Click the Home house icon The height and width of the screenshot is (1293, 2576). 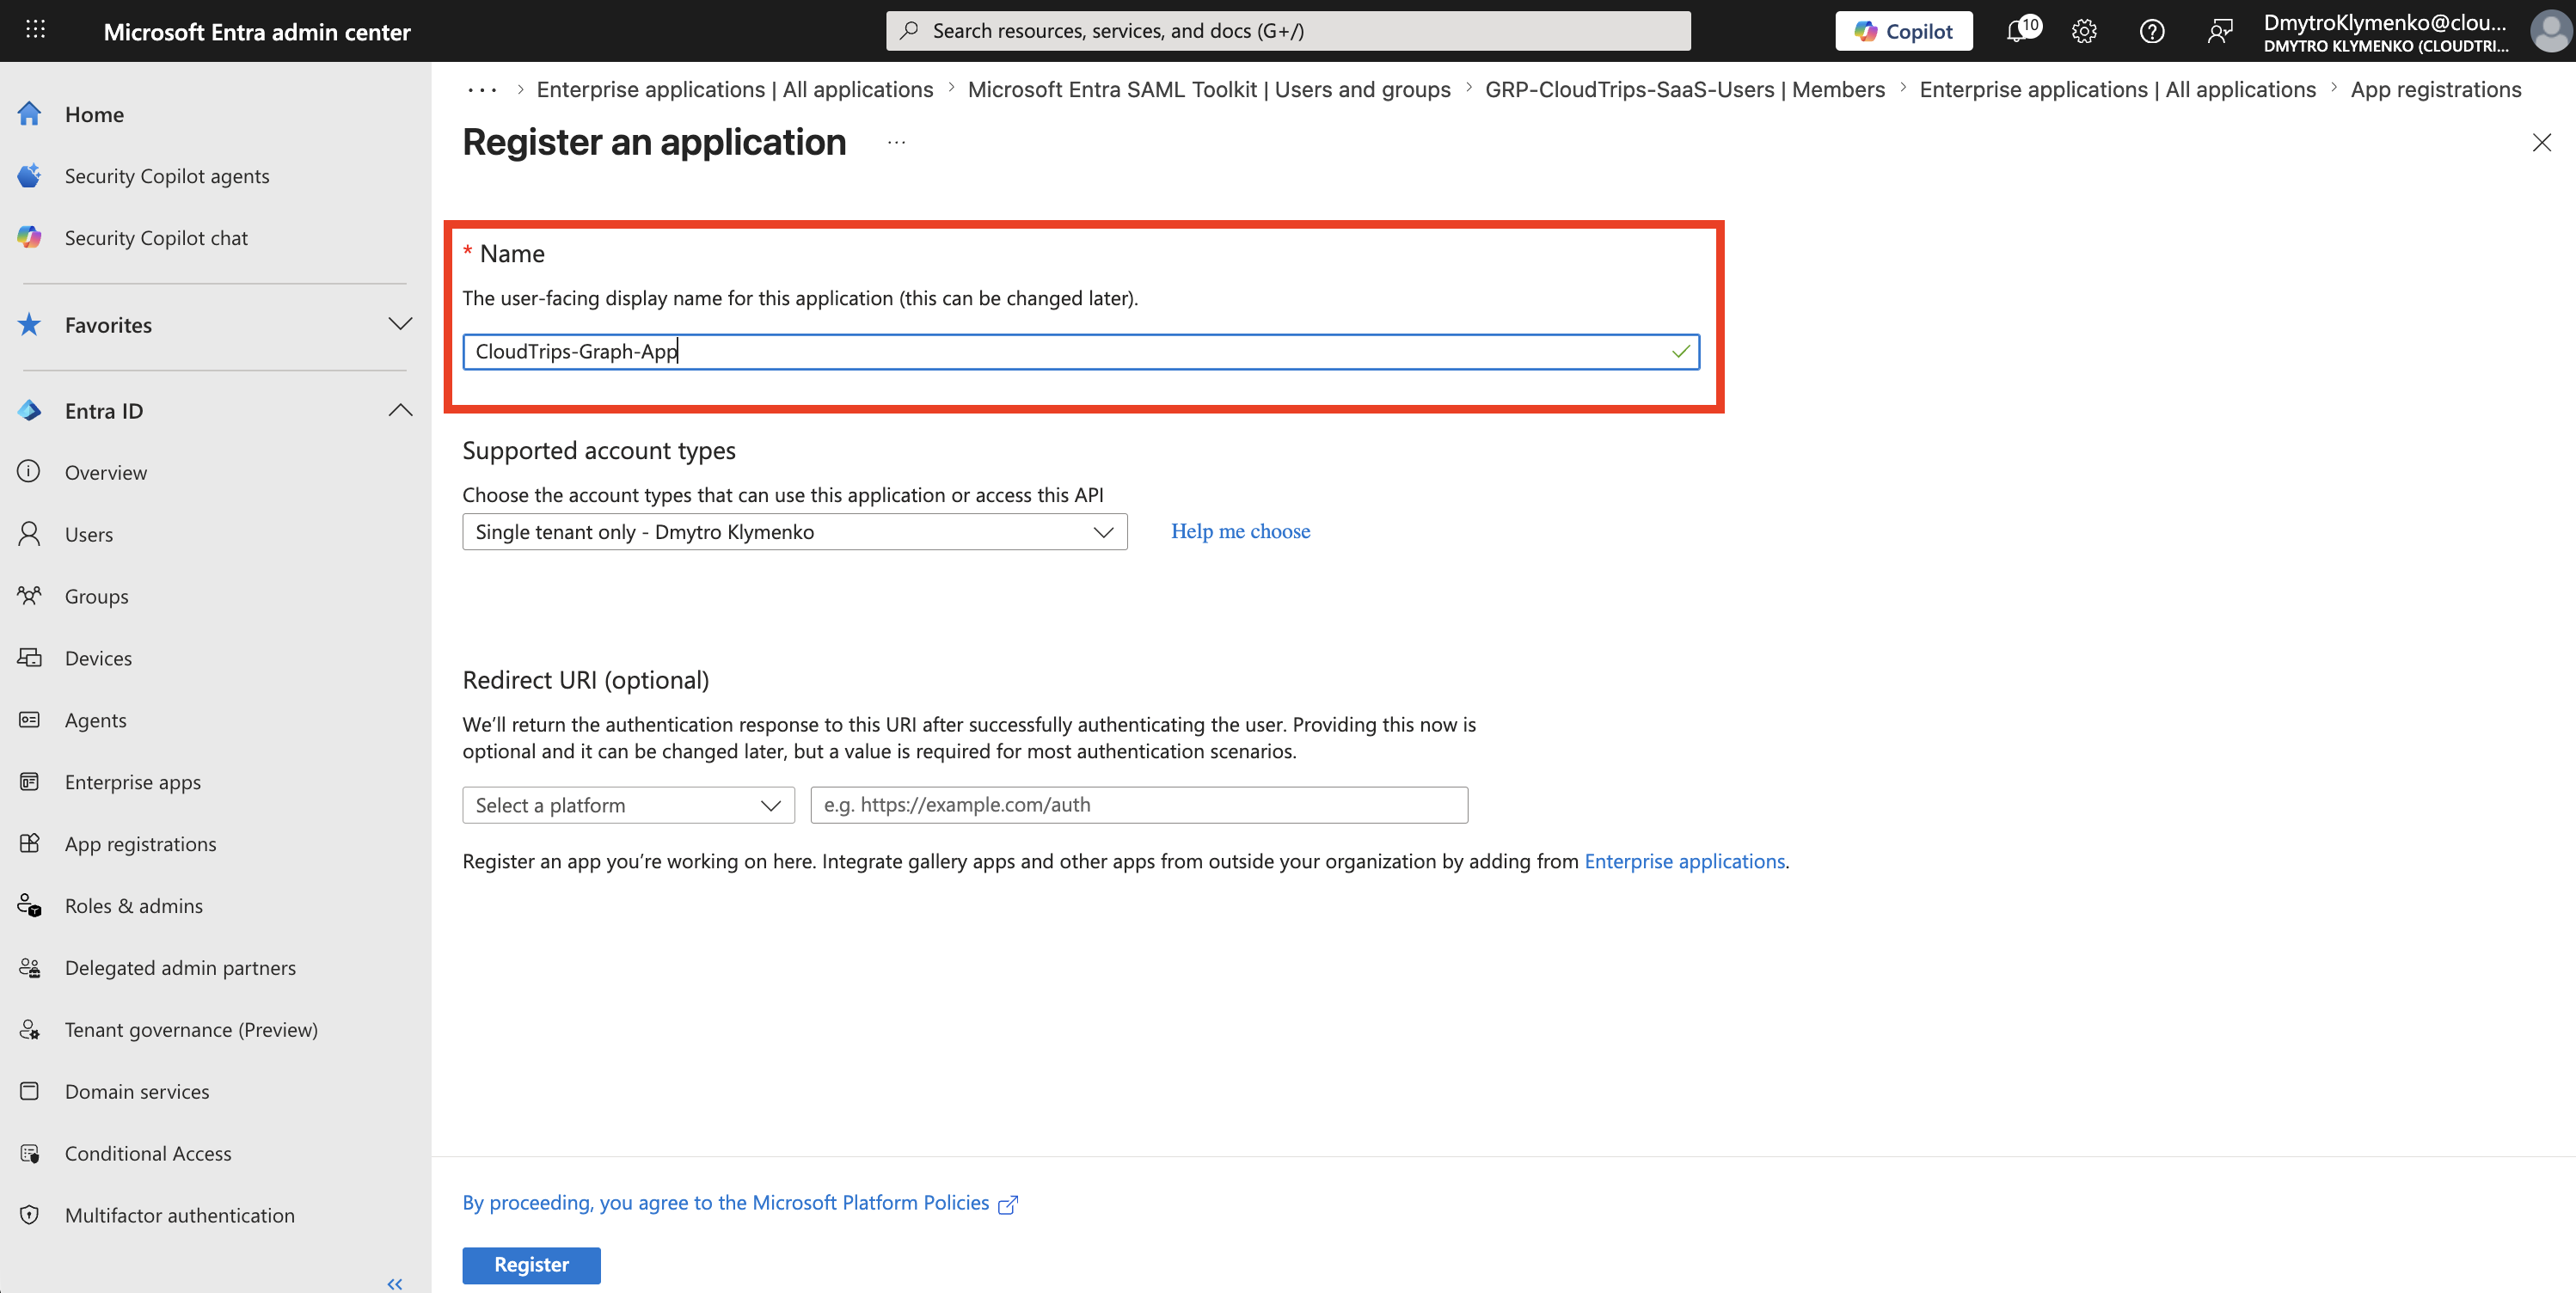[x=30, y=114]
